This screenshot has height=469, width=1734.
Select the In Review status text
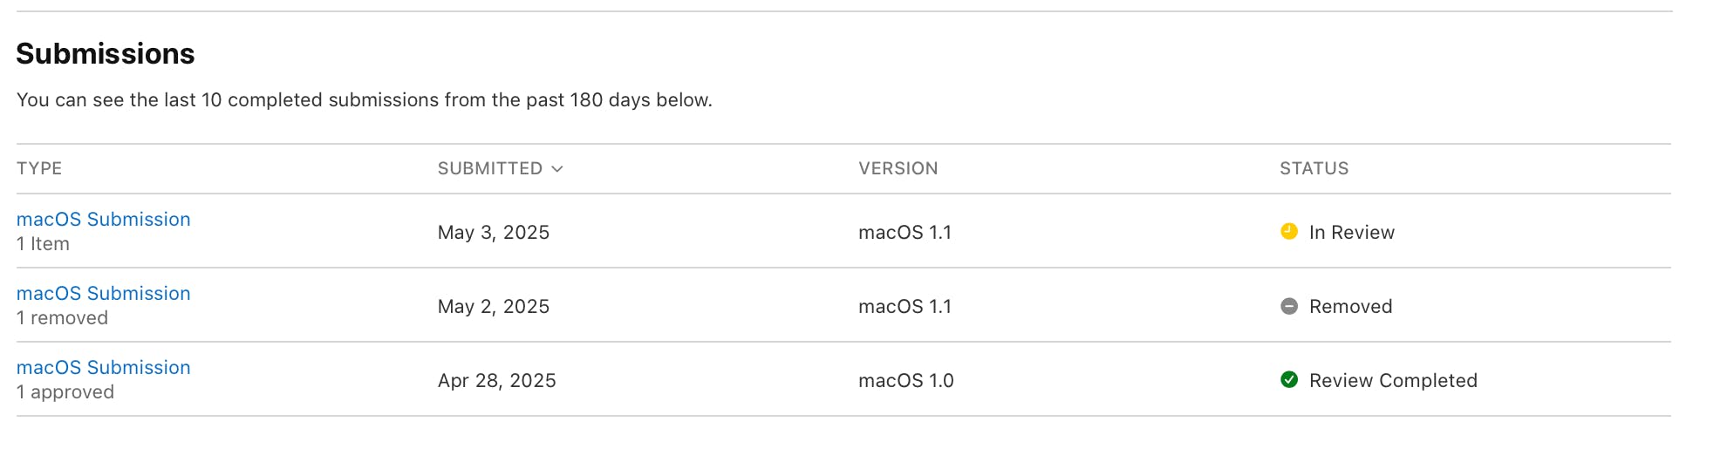click(1351, 232)
